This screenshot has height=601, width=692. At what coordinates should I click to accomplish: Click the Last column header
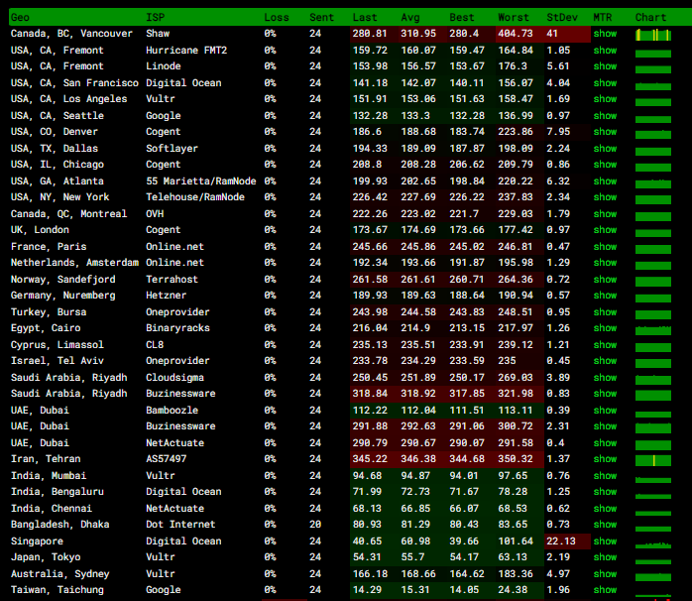pos(365,17)
